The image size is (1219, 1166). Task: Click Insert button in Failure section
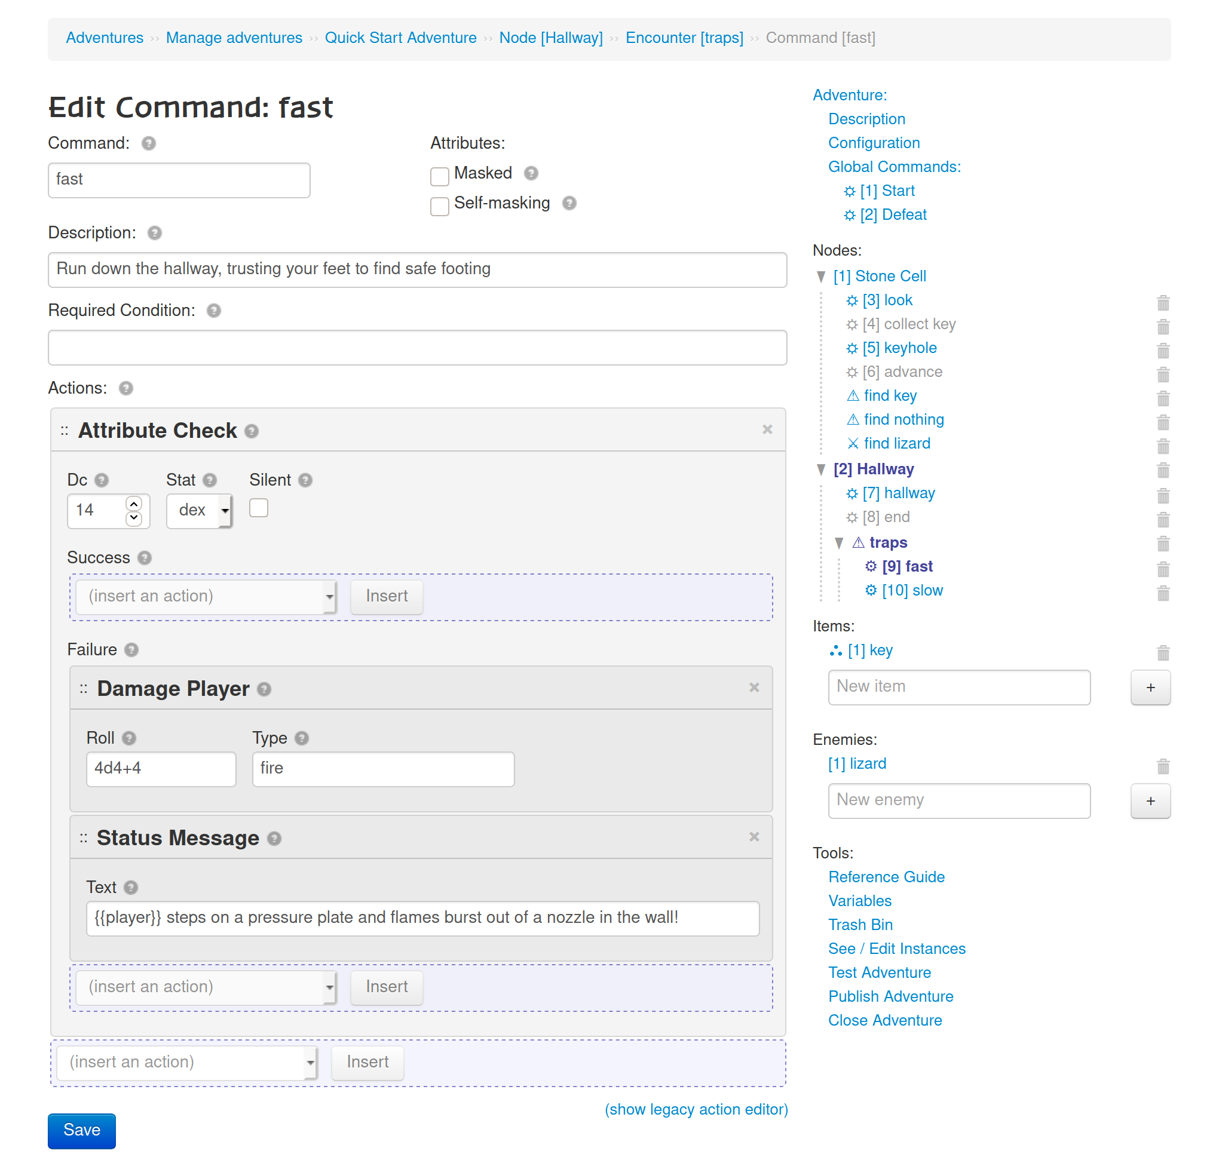[387, 987]
